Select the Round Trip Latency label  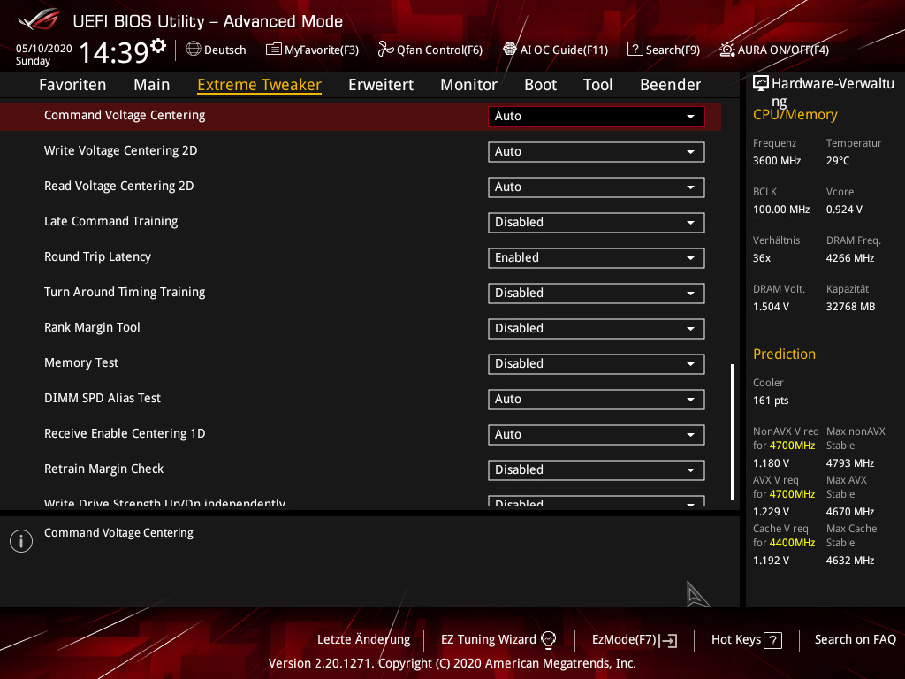click(97, 257)
